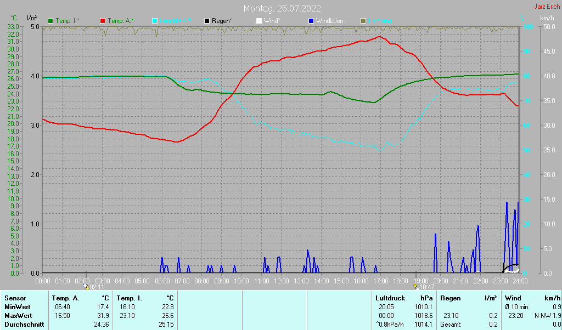Click the '50.0' wind speed axis value
The width and height of the screenshot is (562, 330).
(x=550, y=27)
